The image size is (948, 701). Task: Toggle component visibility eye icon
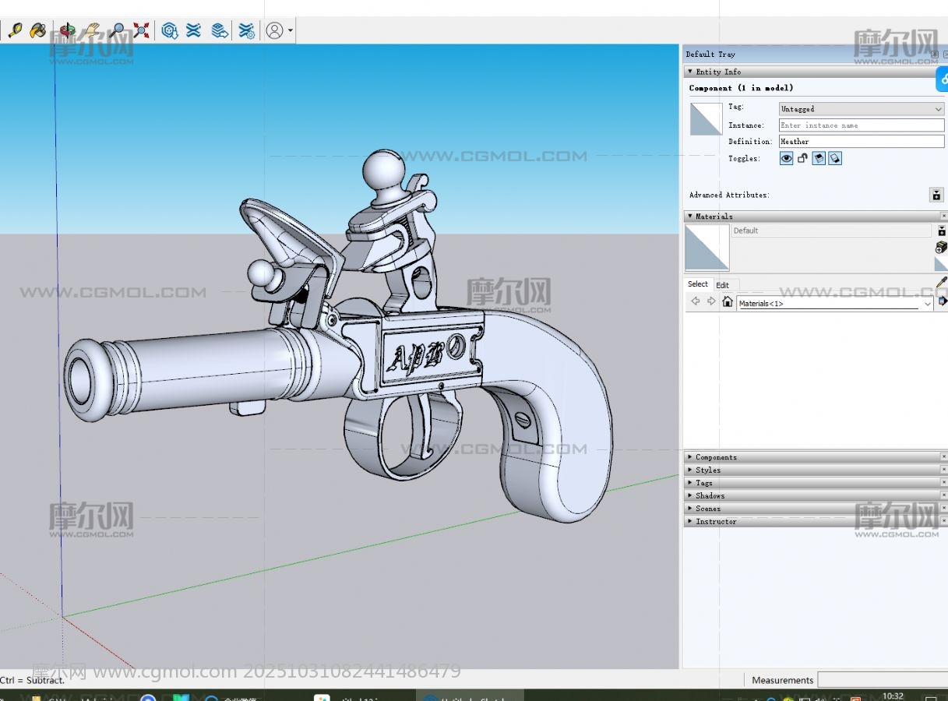click(787, 159)
